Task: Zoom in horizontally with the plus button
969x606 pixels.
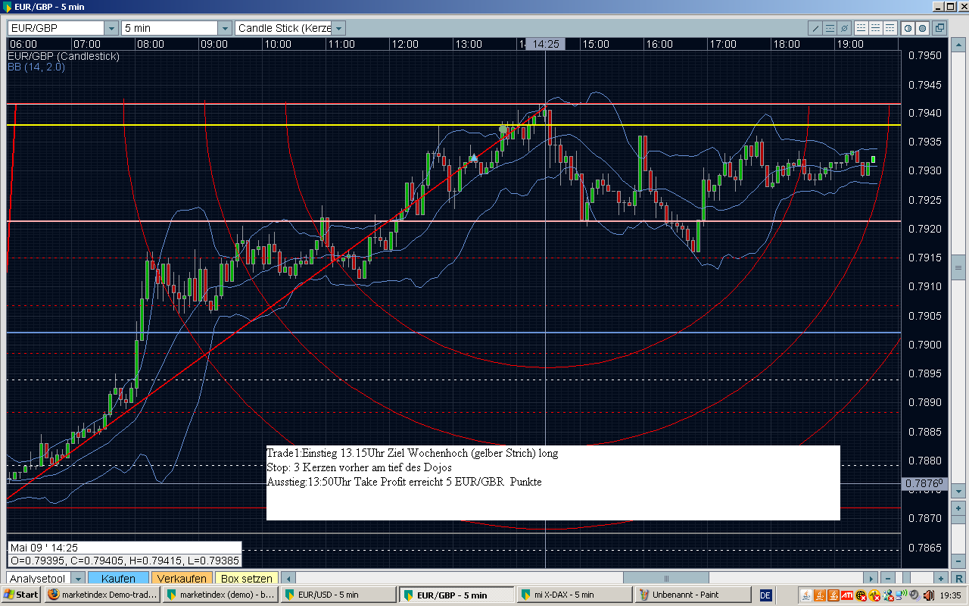Action: coord(939,579)
